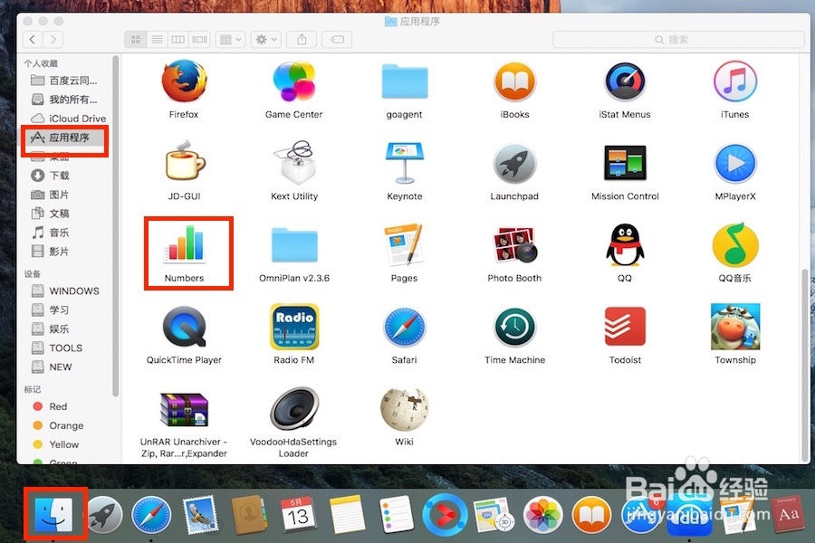
Task: Go back with the toolbar back arrow
Action: (x=33, y=40)
